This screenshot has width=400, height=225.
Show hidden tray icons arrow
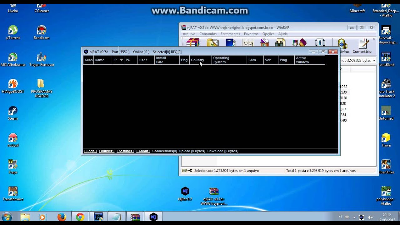pyautogui.click(x=354, y=217)
